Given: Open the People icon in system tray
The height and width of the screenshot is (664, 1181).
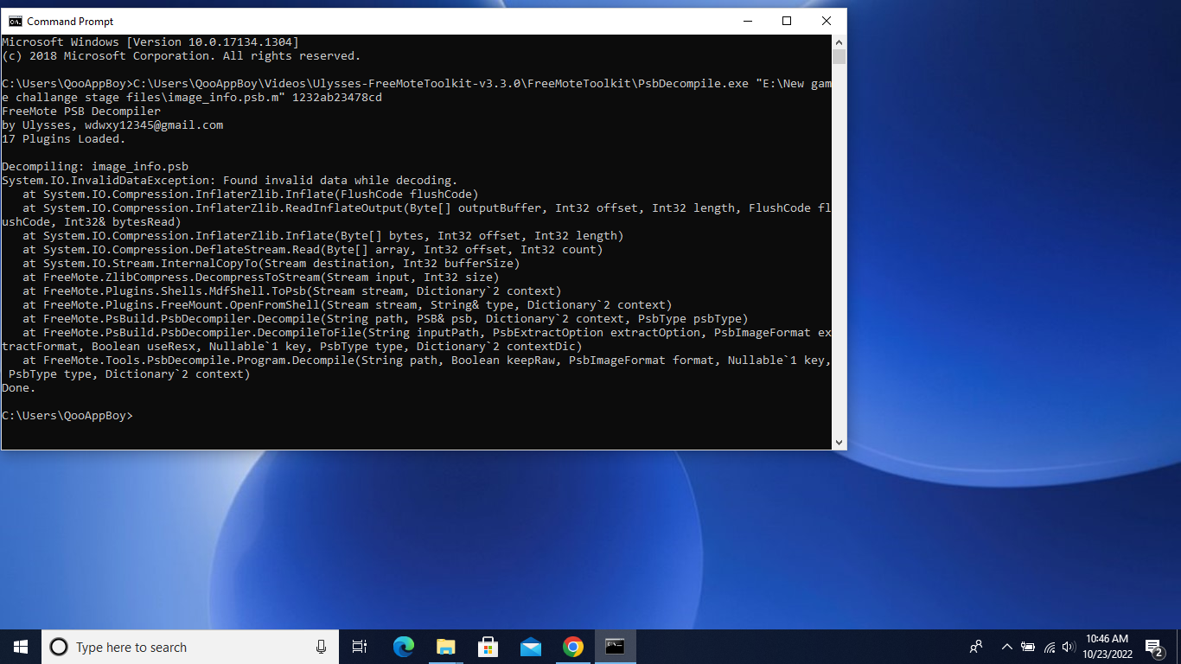Looking at the screenshot, I should 976,647.
